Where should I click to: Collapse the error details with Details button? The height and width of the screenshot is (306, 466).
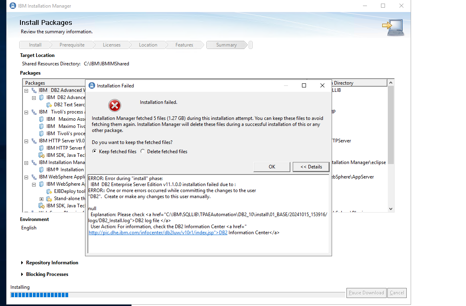coord(311,167)
